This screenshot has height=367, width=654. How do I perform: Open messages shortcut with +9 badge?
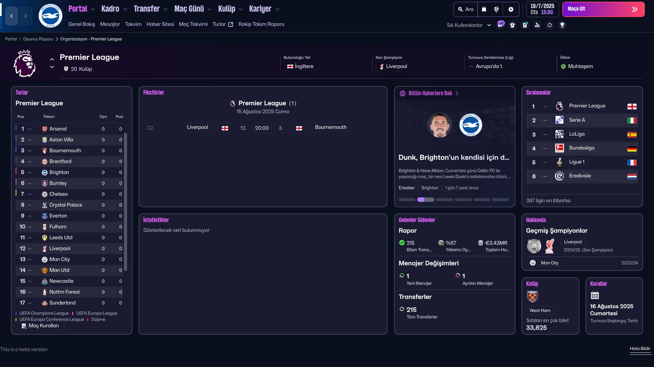click(x=500, y=25)
